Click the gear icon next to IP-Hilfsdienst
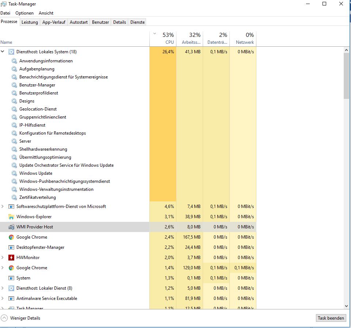Image resolution: width=351 pixels, height=328 pixels. (14, 125)
